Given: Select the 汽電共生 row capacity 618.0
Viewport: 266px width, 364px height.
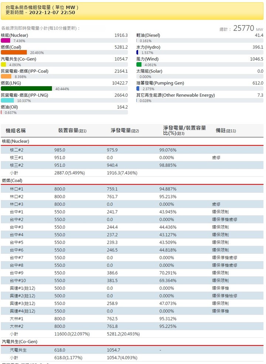Looking at the screenshot, I should pyautogui.click(x=60, y=350).
